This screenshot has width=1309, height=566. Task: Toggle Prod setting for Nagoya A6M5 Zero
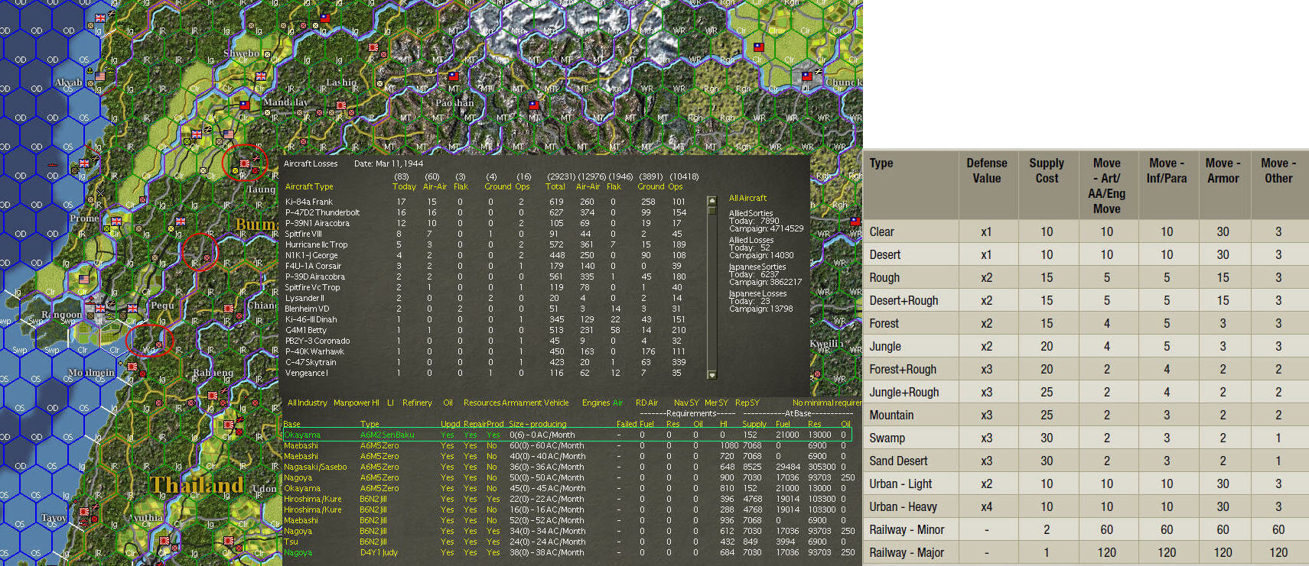point(492,477)
